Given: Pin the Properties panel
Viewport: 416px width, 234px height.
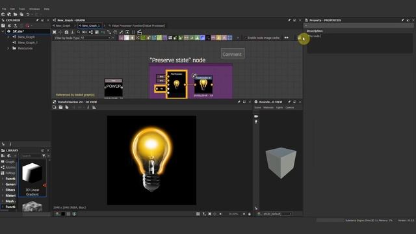Looking at the screenshot, I should (x=403, y=20).
